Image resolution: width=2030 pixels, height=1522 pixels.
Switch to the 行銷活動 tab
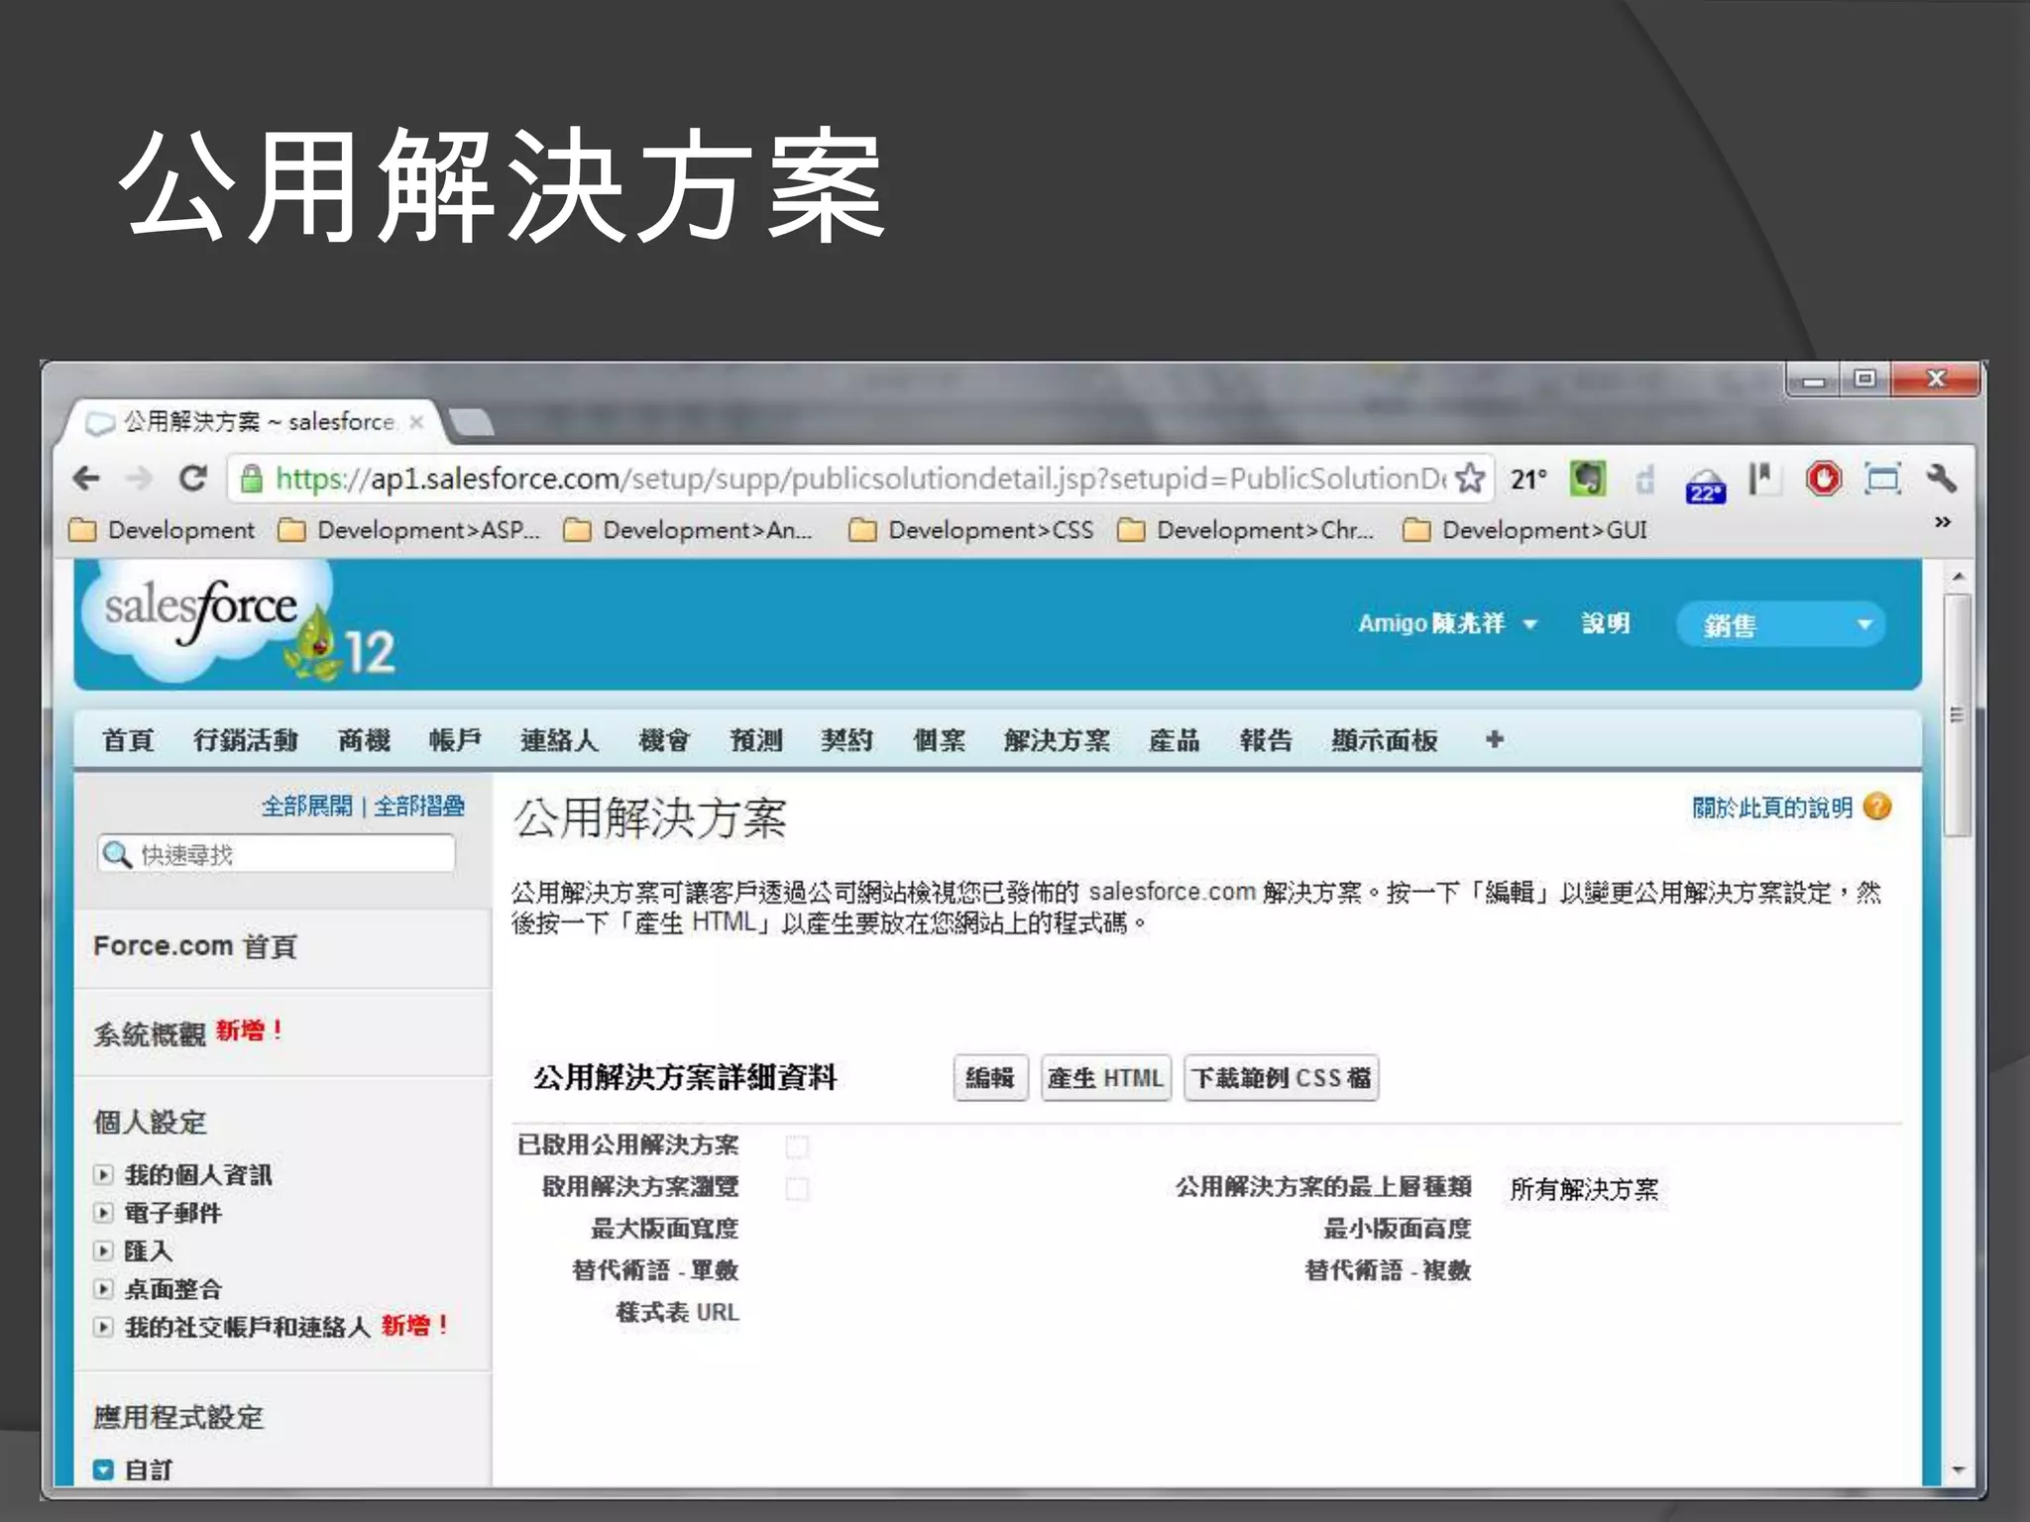pyautogui.click(x=245, y=740)
